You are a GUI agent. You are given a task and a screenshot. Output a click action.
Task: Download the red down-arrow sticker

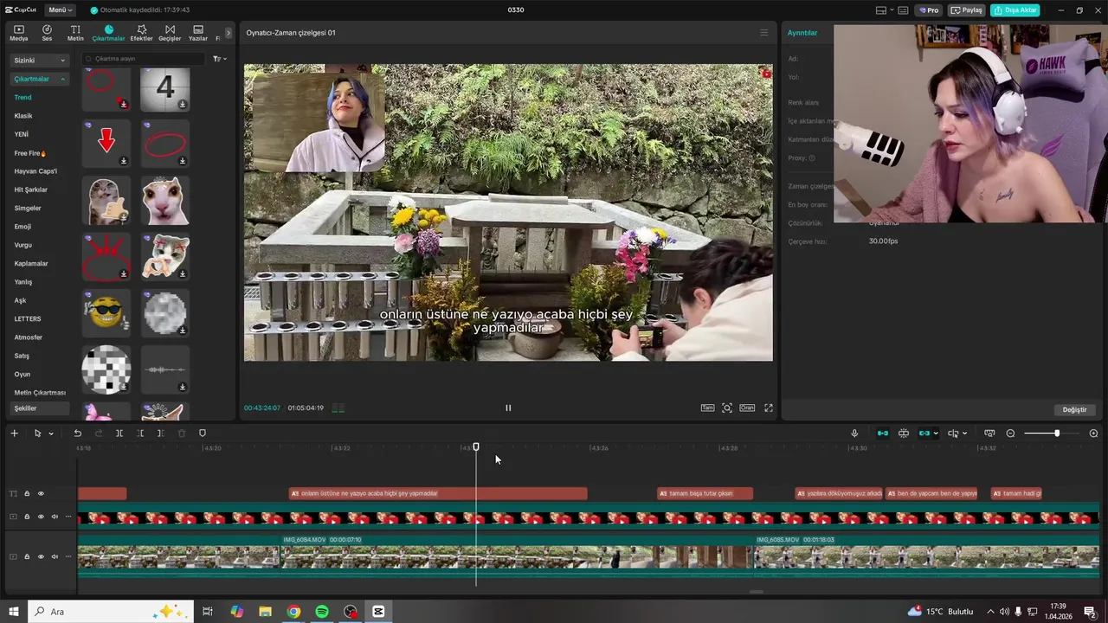[124, 161]
